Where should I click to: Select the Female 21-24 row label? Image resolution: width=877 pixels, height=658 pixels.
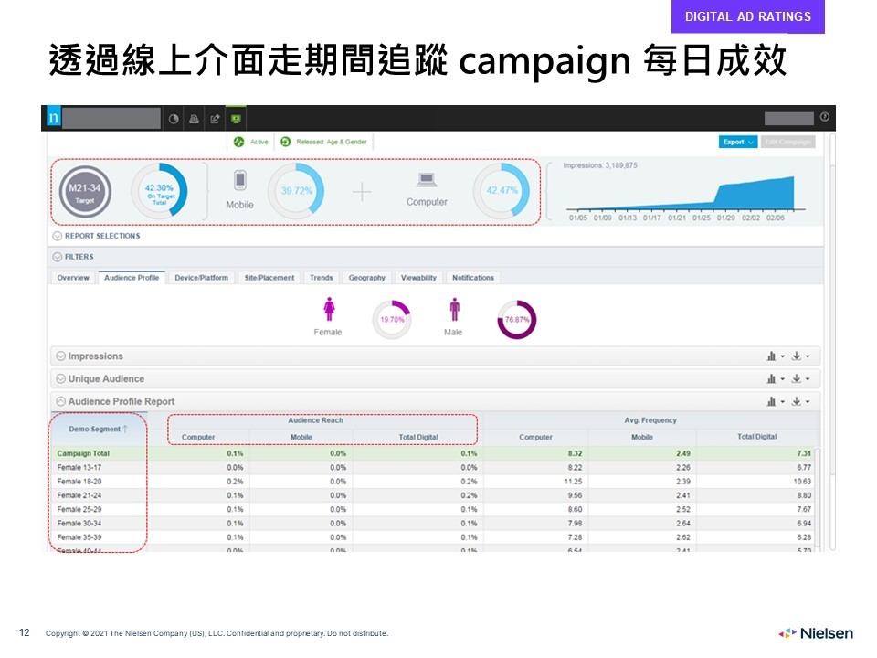79,495
